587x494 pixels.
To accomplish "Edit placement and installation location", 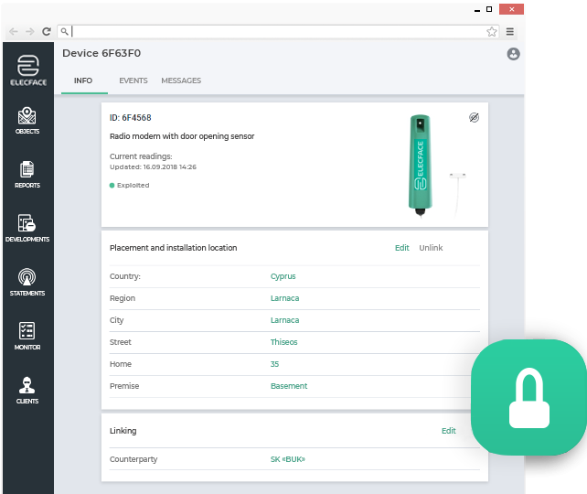I will (x=402, y=248).
